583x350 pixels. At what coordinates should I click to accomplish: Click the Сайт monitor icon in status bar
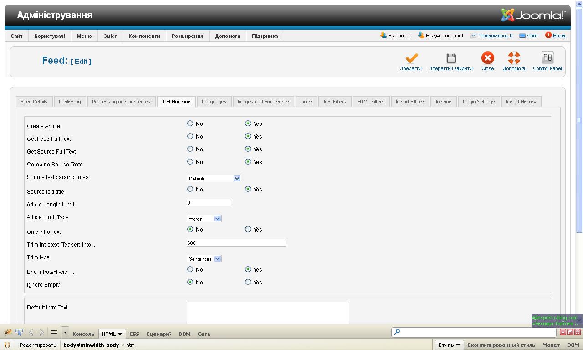(522, 35)
